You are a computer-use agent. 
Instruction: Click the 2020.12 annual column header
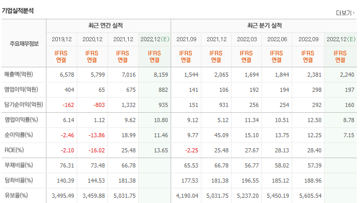pos(92,39)
